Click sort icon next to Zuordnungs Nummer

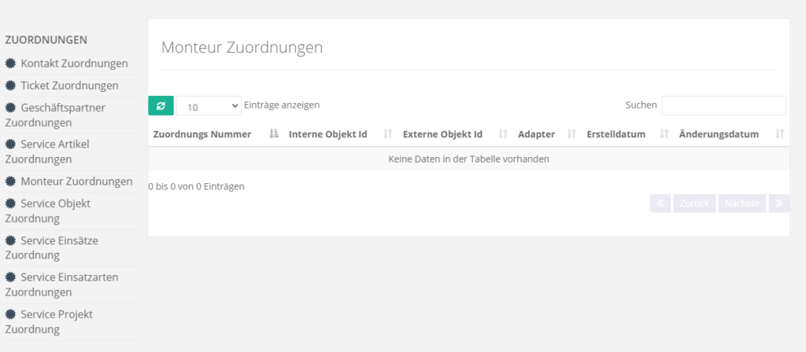pos(274,134)
